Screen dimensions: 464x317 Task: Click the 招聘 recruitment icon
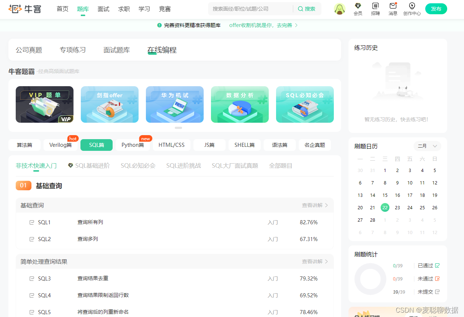[x=375, y=6]
